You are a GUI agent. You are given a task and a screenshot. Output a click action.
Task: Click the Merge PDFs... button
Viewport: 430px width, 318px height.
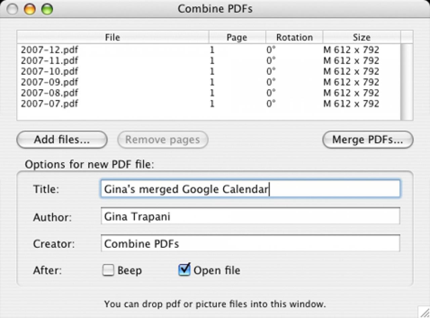tap(368, 140)
